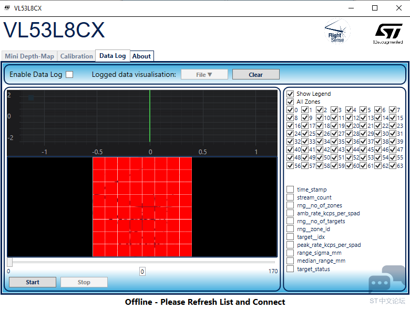Enable the Data Log checkbox

tap(69, 75)
